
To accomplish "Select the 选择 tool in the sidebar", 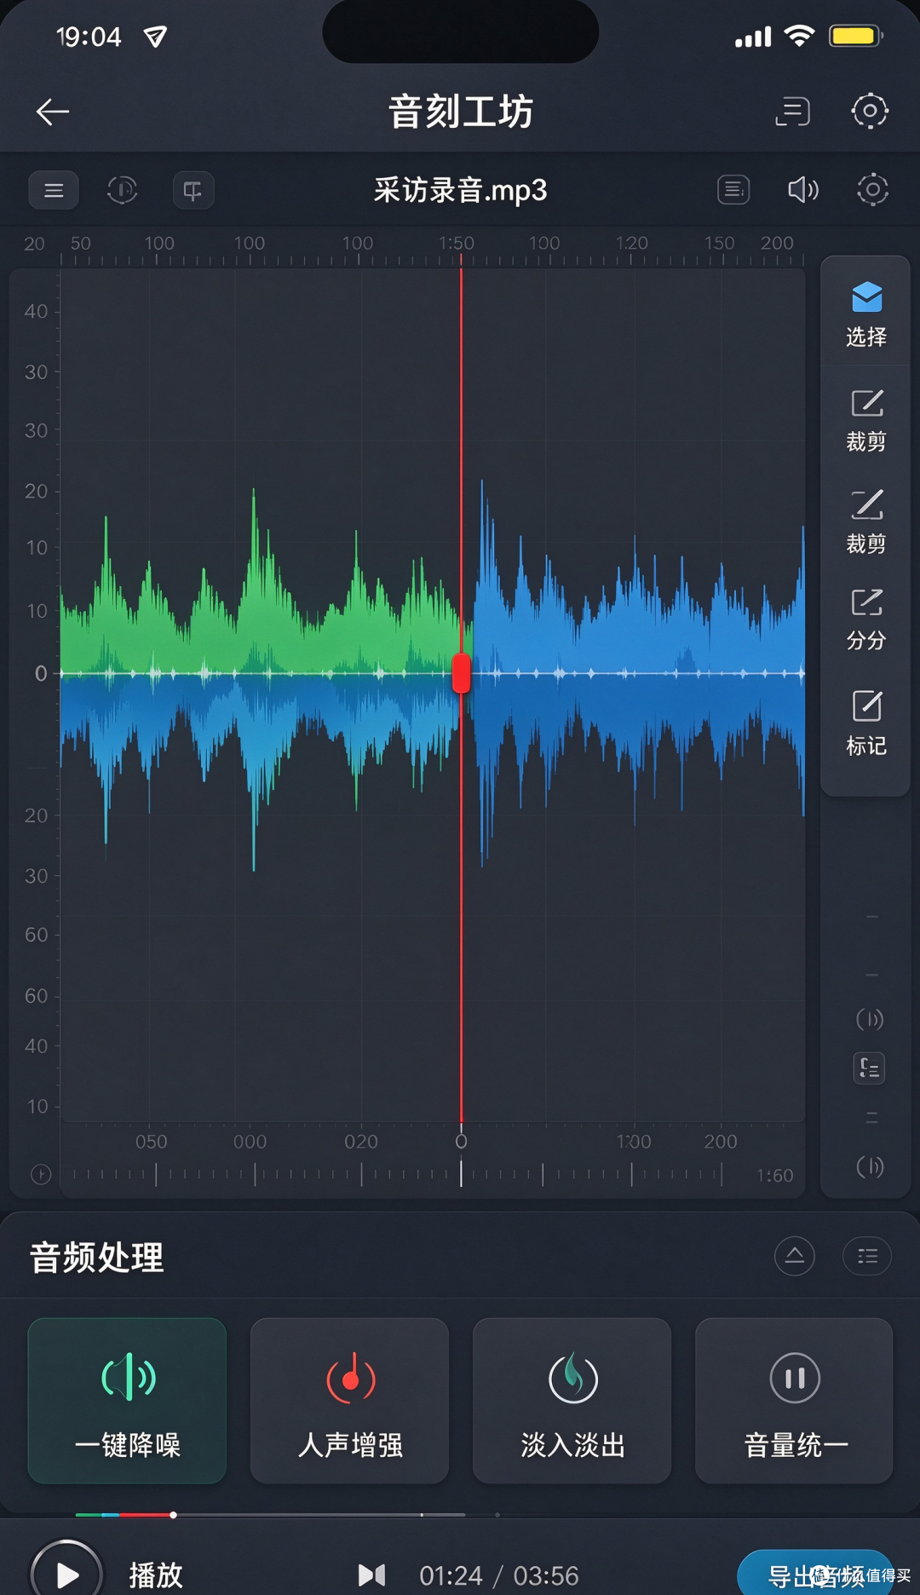I will point(866,314).
